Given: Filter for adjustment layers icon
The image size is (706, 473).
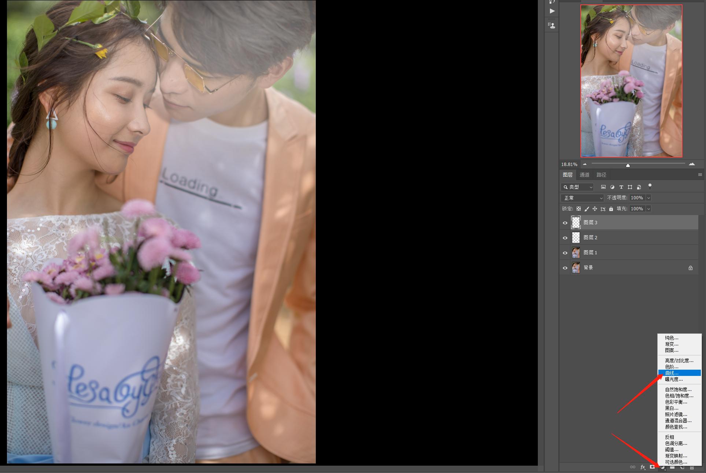Looking at the screenshot, I should coord(612,187).
